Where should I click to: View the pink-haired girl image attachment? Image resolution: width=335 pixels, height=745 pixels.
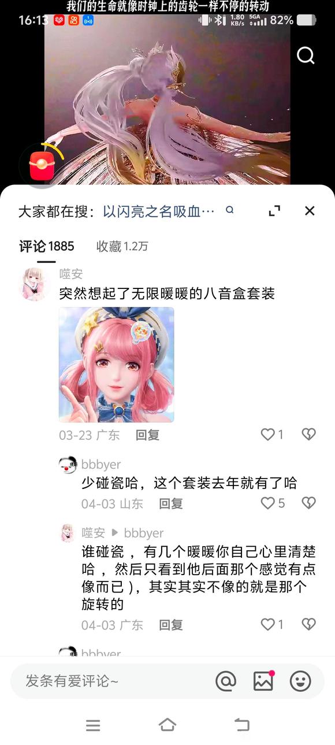[116, 365]
